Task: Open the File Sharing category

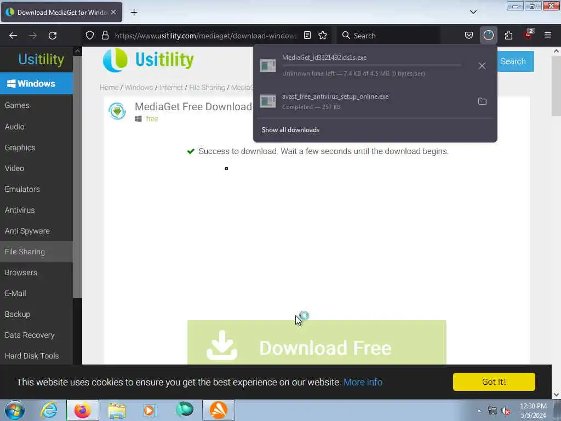Action: [x=36, y=252]
